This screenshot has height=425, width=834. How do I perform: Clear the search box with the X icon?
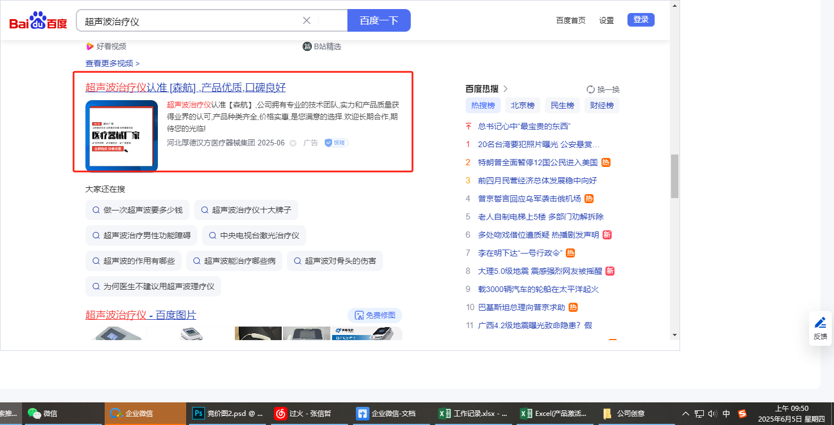pos(307,21)
